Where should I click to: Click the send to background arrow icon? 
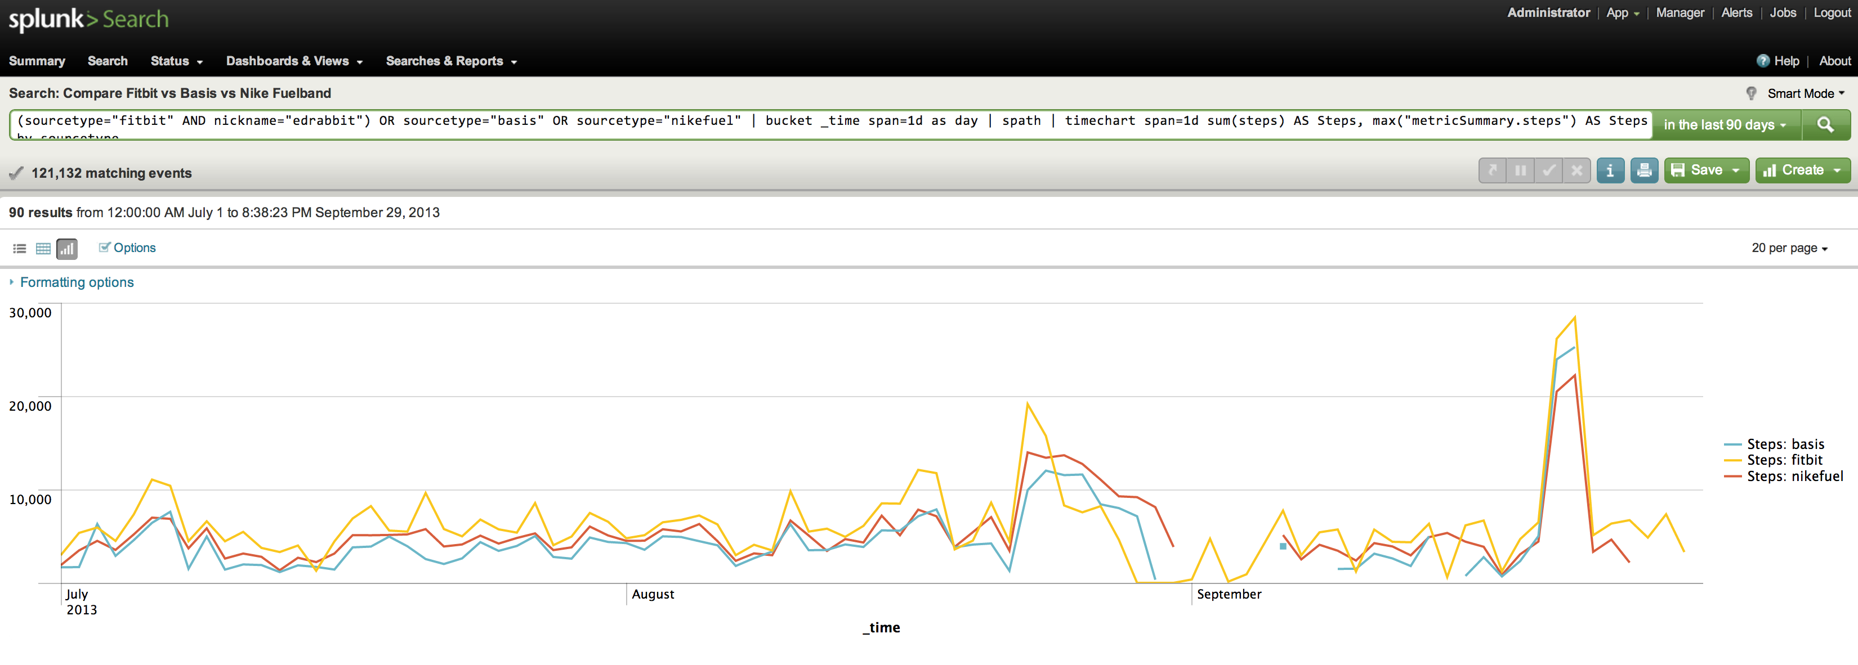(x=1493, y=171)
